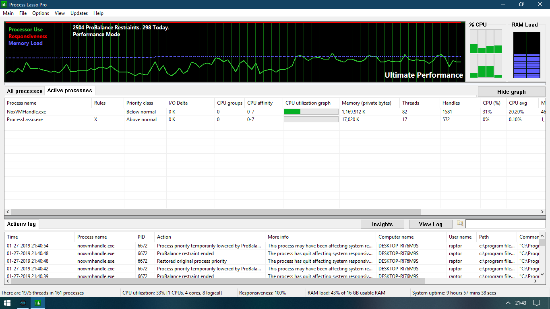This screenshot has width=550, height=309.
Task: Select the Actions log tab
Action: click(21, 224)
